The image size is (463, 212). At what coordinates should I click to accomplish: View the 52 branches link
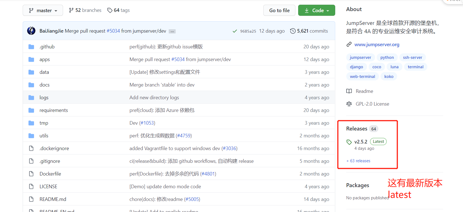85,10
